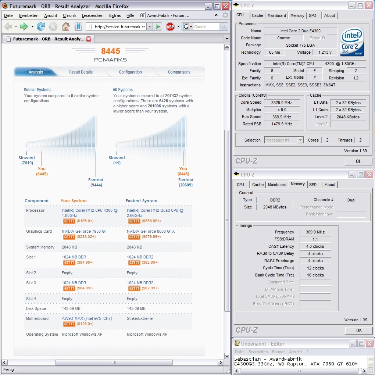Click the Editor window notepad icon
375x375 pixels.
[237, 343]
